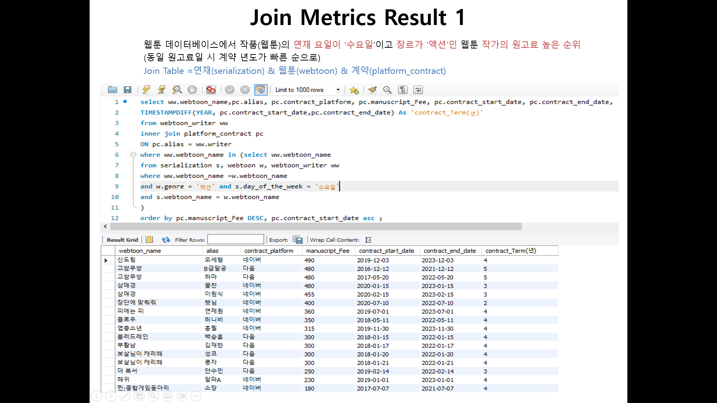Select end date cell '2023-07-01'
Screen dimensions: 717x403
pyautogui.click(x=450, y=311)
